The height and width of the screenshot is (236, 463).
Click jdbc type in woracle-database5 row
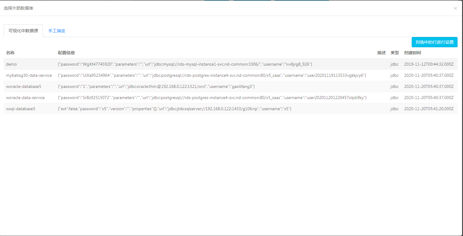[x=394, y=86]
